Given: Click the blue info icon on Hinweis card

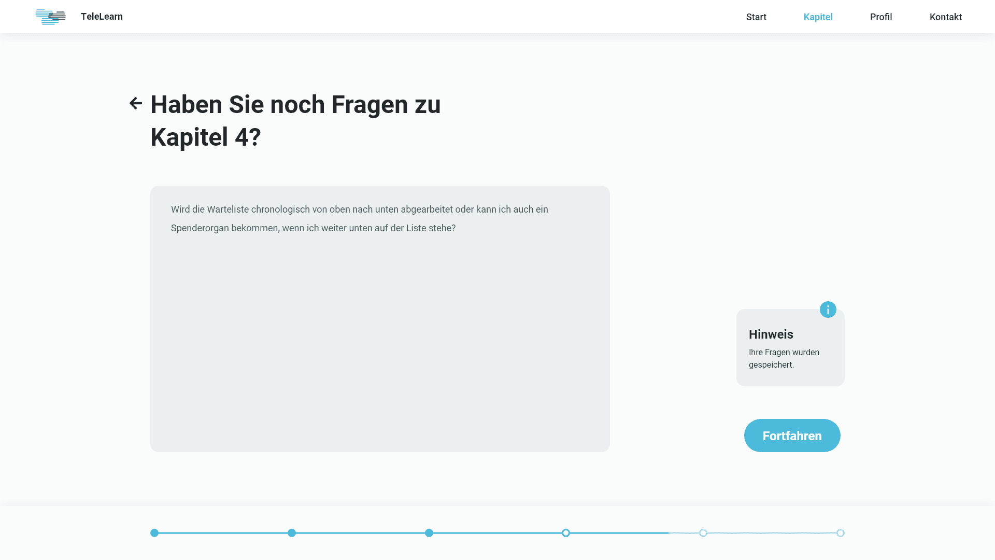Looking at the screenshot, I should click(828, 310).
